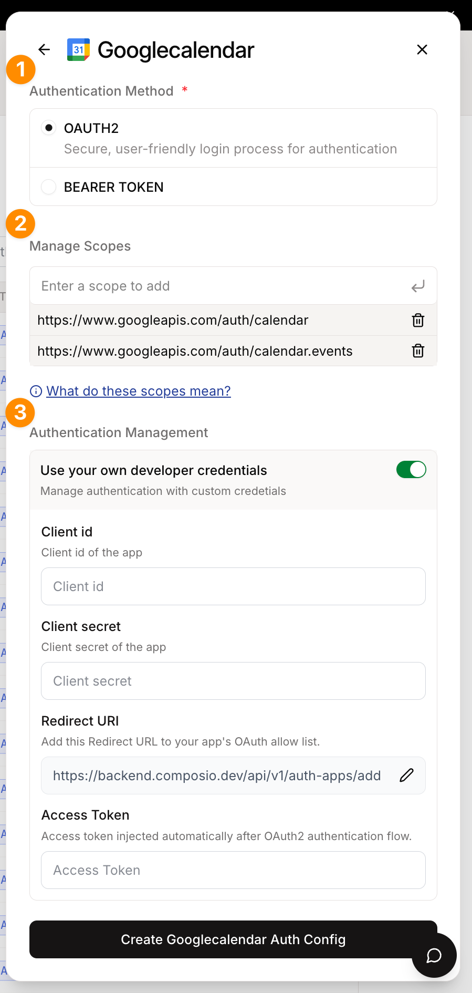The height and width of the screenshot is (993, 472).
Task: Select the OAUTH2 radio button
Action: coord(49,128)
